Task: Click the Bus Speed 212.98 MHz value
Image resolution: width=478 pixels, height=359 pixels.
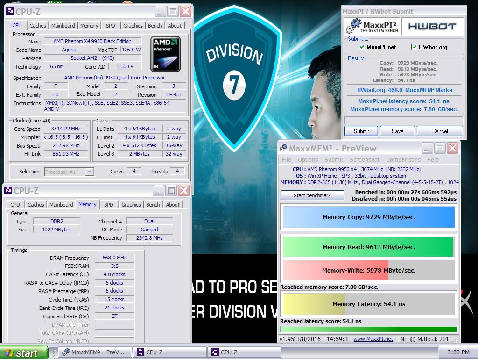Action: point(66,146)
